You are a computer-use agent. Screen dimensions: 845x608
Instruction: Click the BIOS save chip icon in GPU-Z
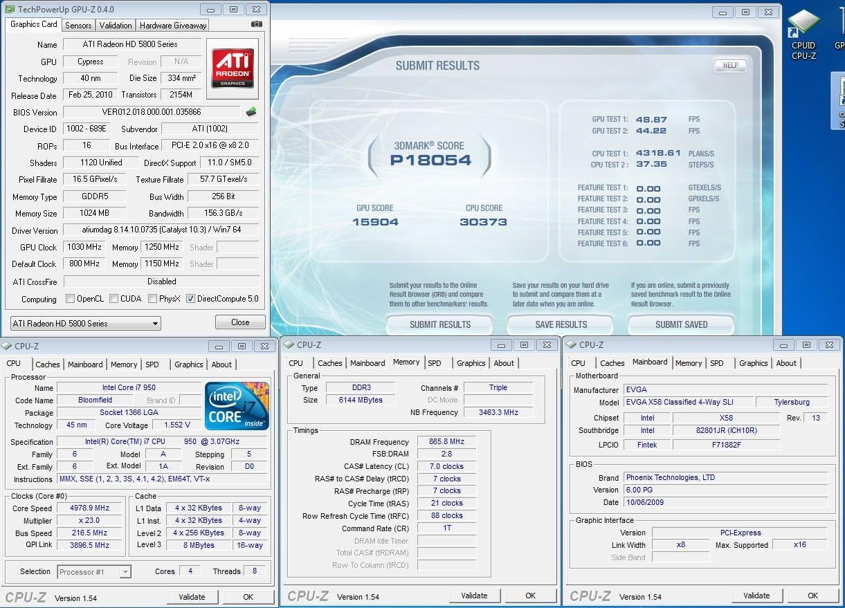click(251, 111)
